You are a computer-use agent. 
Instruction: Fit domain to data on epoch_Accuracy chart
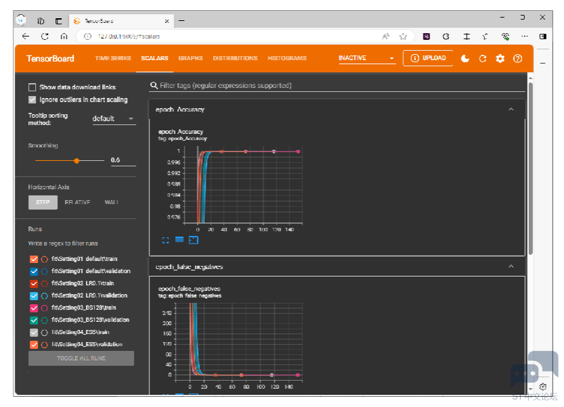(x=193, y=239)
